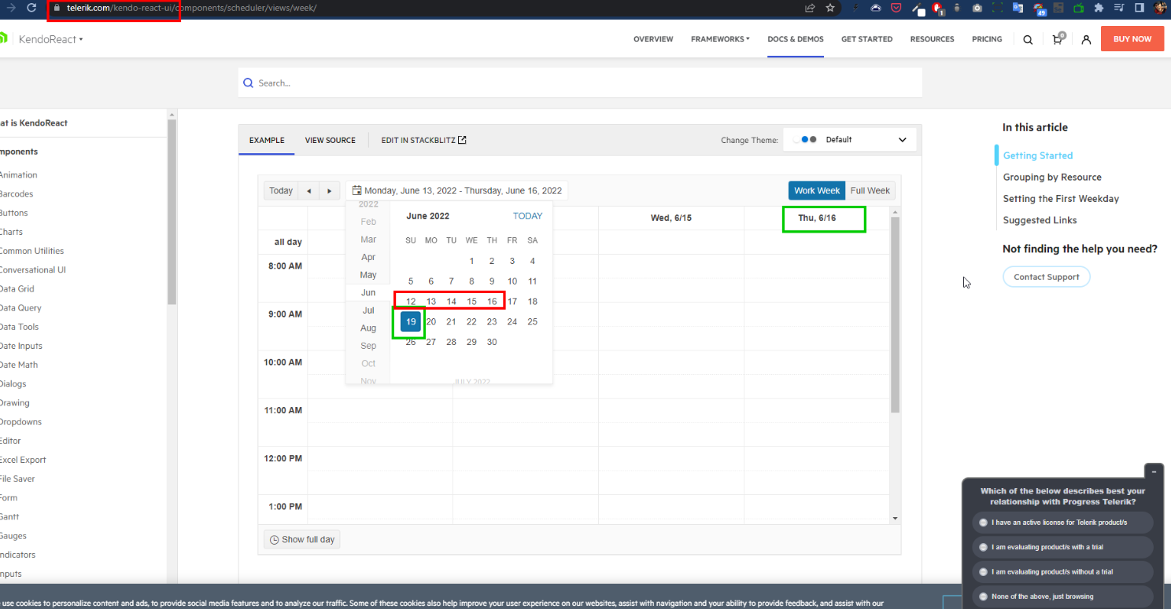Open the PRICING nav item
The image size is (1171, 609).
point(987,39)
